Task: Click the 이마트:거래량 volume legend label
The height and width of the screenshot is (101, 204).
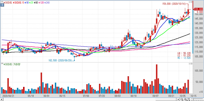Action: 12,64
